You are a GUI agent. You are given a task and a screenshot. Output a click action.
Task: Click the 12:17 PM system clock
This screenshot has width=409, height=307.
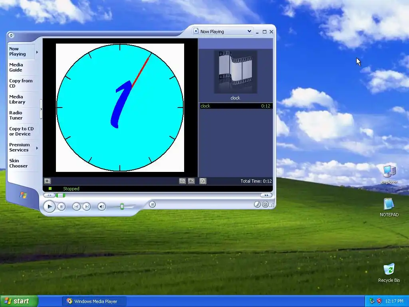coord(394,301)
